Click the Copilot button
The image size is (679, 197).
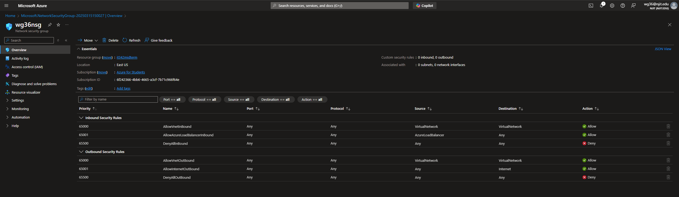(424, 6)
